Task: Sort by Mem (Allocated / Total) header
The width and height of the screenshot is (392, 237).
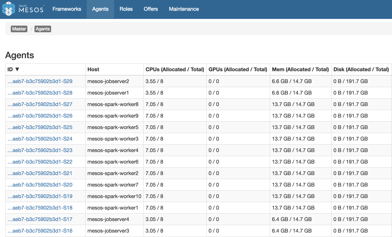Action: tap(300, 69)
